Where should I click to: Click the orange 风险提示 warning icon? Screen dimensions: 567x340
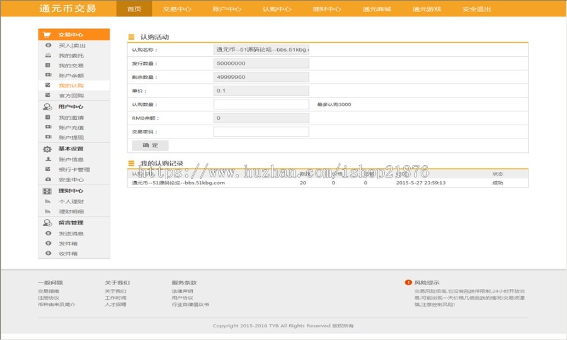[x=408, y=283]
